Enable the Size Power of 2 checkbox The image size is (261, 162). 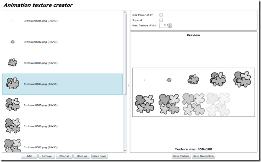pyautogui.click(x=161, y=15)
